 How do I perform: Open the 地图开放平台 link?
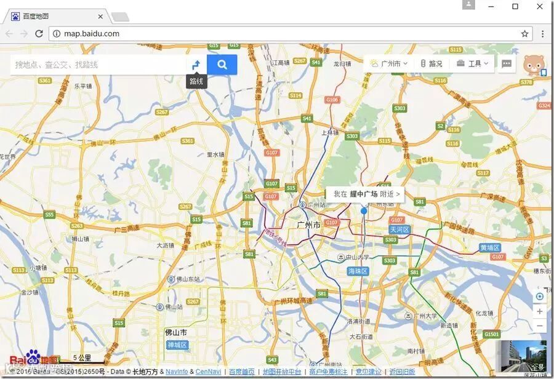pyautogui.click(x=282, y=372)
